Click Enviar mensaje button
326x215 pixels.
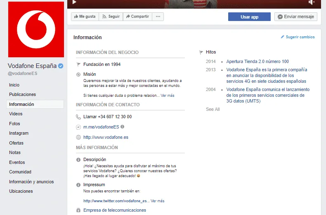295,17
